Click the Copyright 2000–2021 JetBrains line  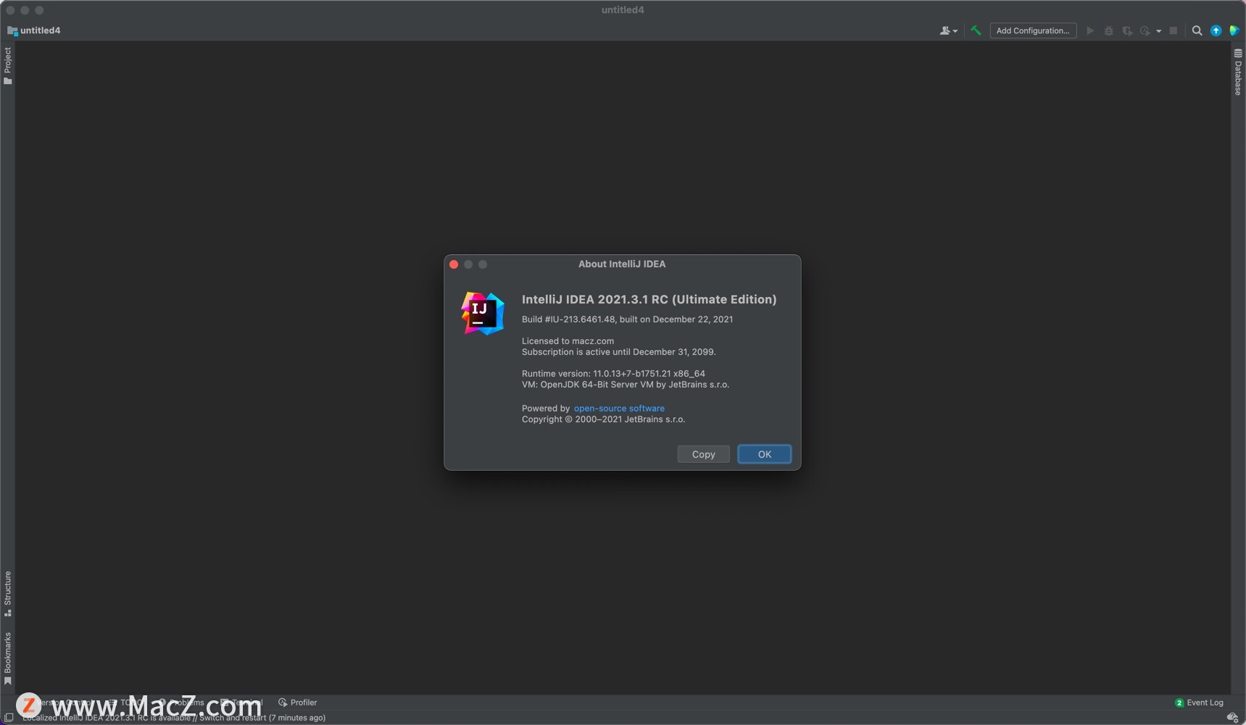coord(603,419)
